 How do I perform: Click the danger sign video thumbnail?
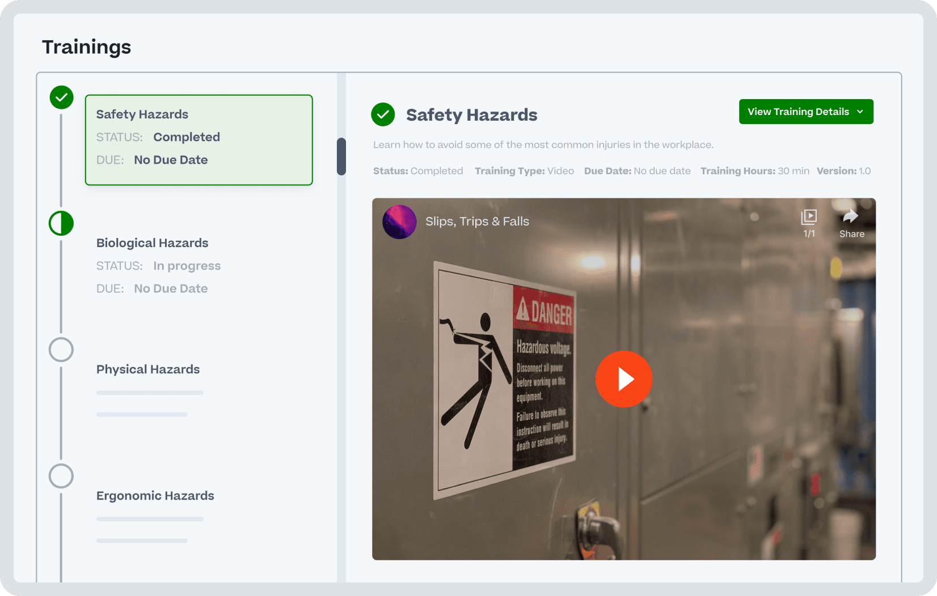tap(505, 378)
